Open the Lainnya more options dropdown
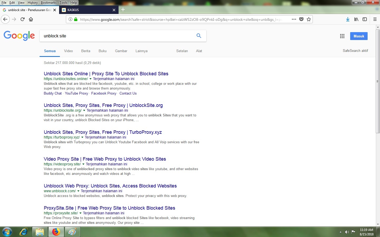 coord(141,51)
